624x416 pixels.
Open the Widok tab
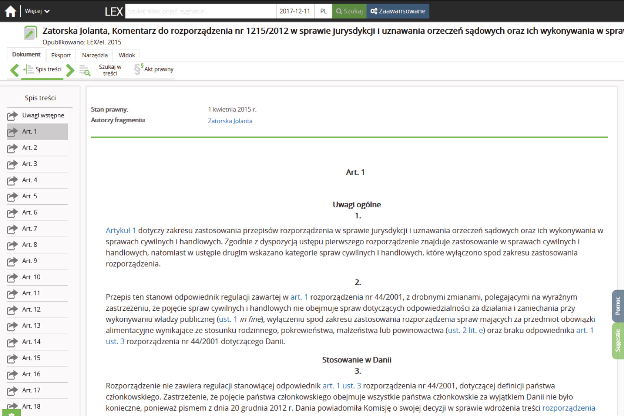(x=127, y=55)
